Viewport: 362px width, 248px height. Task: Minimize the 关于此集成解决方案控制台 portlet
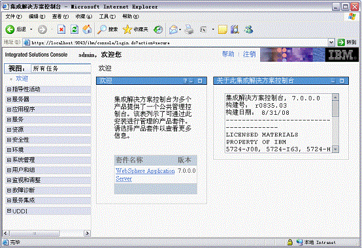[x=333, y=81]
